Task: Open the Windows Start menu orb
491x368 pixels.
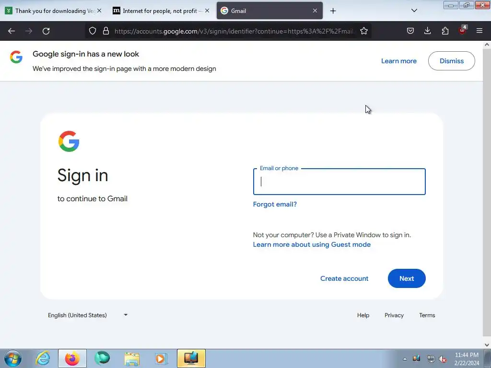Action: point(12,358)
